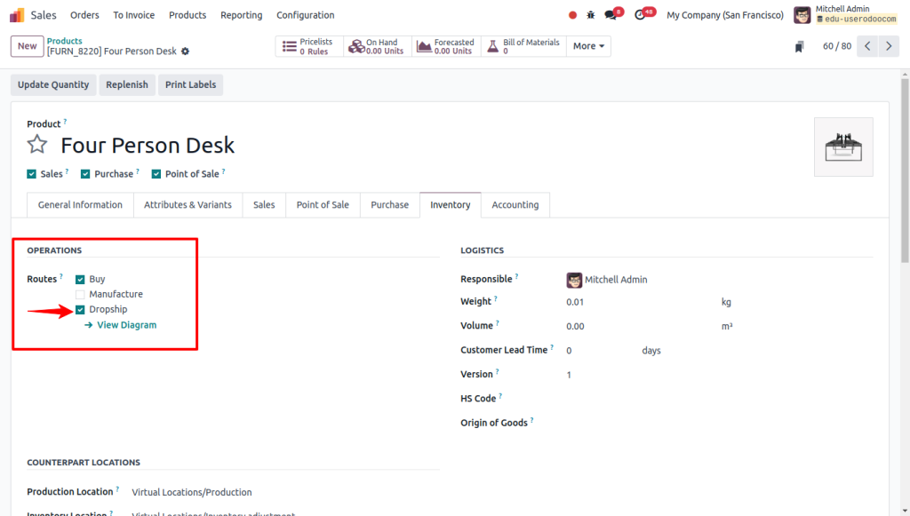The image size is (910, 516).
Task: Open company switcher My Company (San Francisco)
Action: click(725, 15)
